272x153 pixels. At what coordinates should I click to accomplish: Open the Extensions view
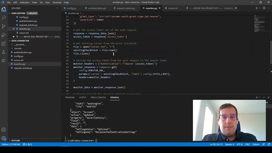(x=4, y=43)
